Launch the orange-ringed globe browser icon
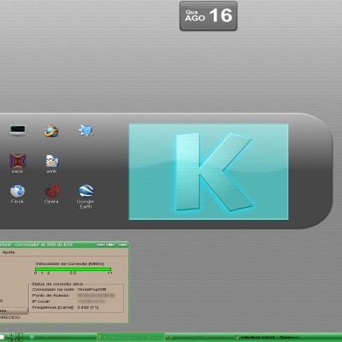This screenshot has width=342, height=342. pyautogui.click(x=51, y=131)
